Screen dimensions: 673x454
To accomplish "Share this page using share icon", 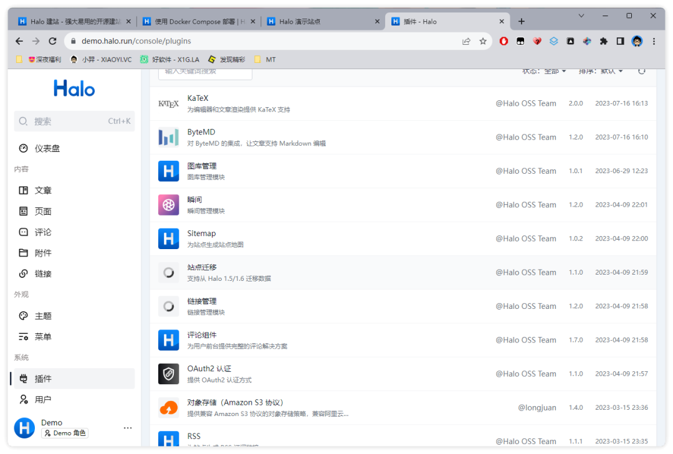I will point(466,41).
